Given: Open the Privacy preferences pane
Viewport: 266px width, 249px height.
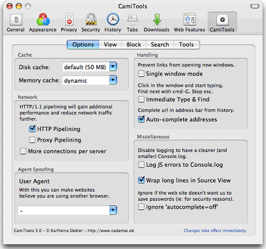Looking at the screenshot, I should (x=69, y=23).
